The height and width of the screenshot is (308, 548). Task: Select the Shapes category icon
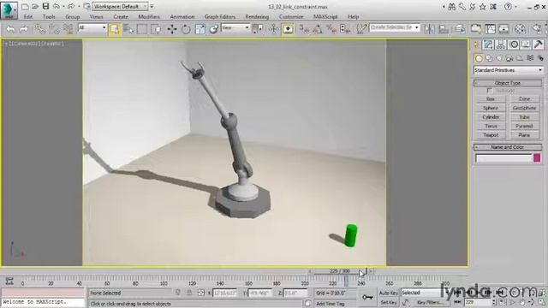(489, 58)
